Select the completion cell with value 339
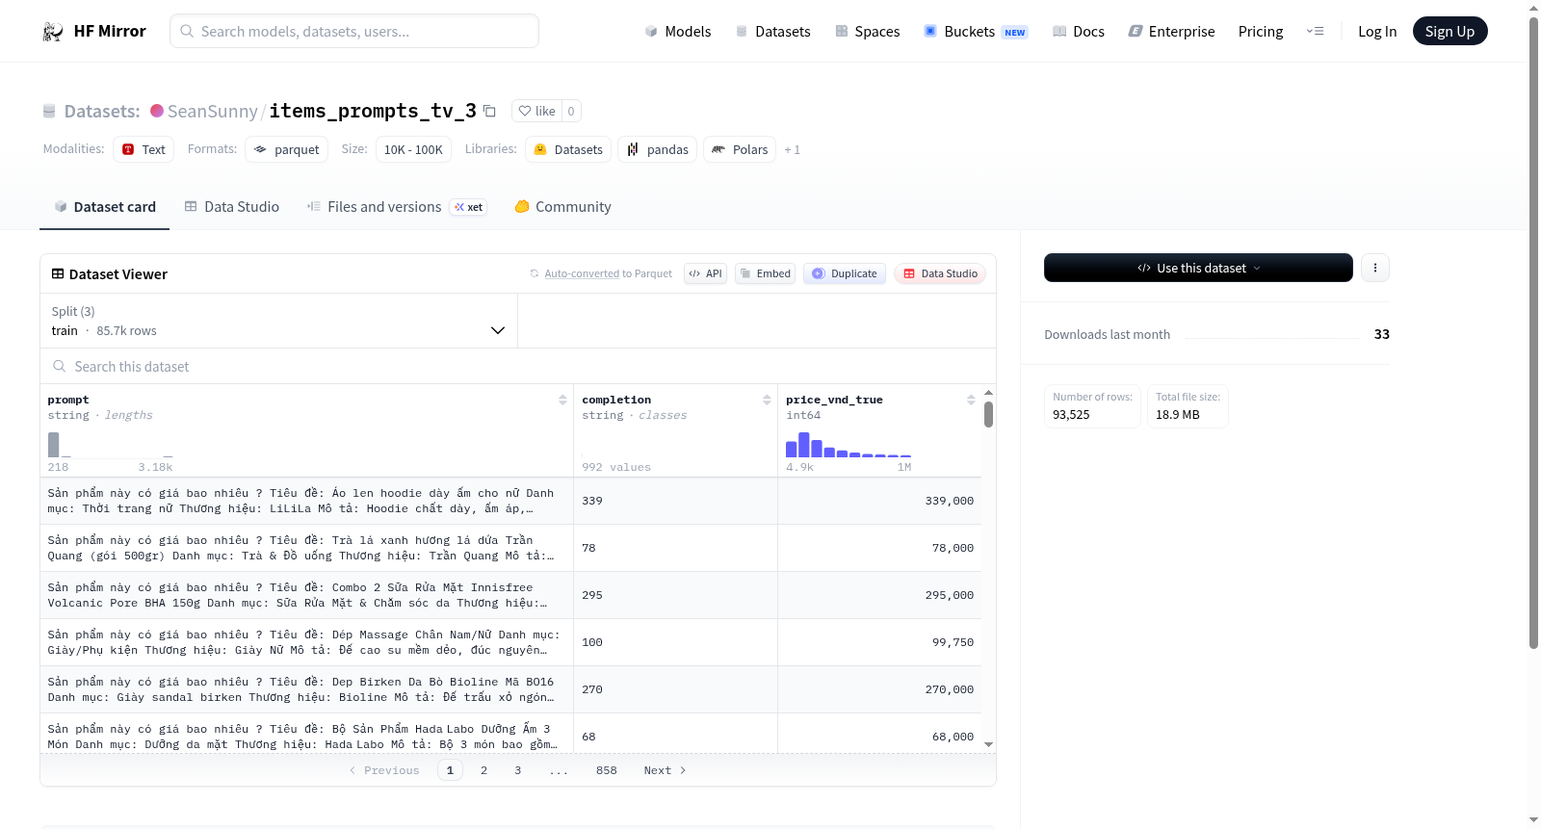The width and height of the screenshot is (1541, 829). [x=675, y=501]
